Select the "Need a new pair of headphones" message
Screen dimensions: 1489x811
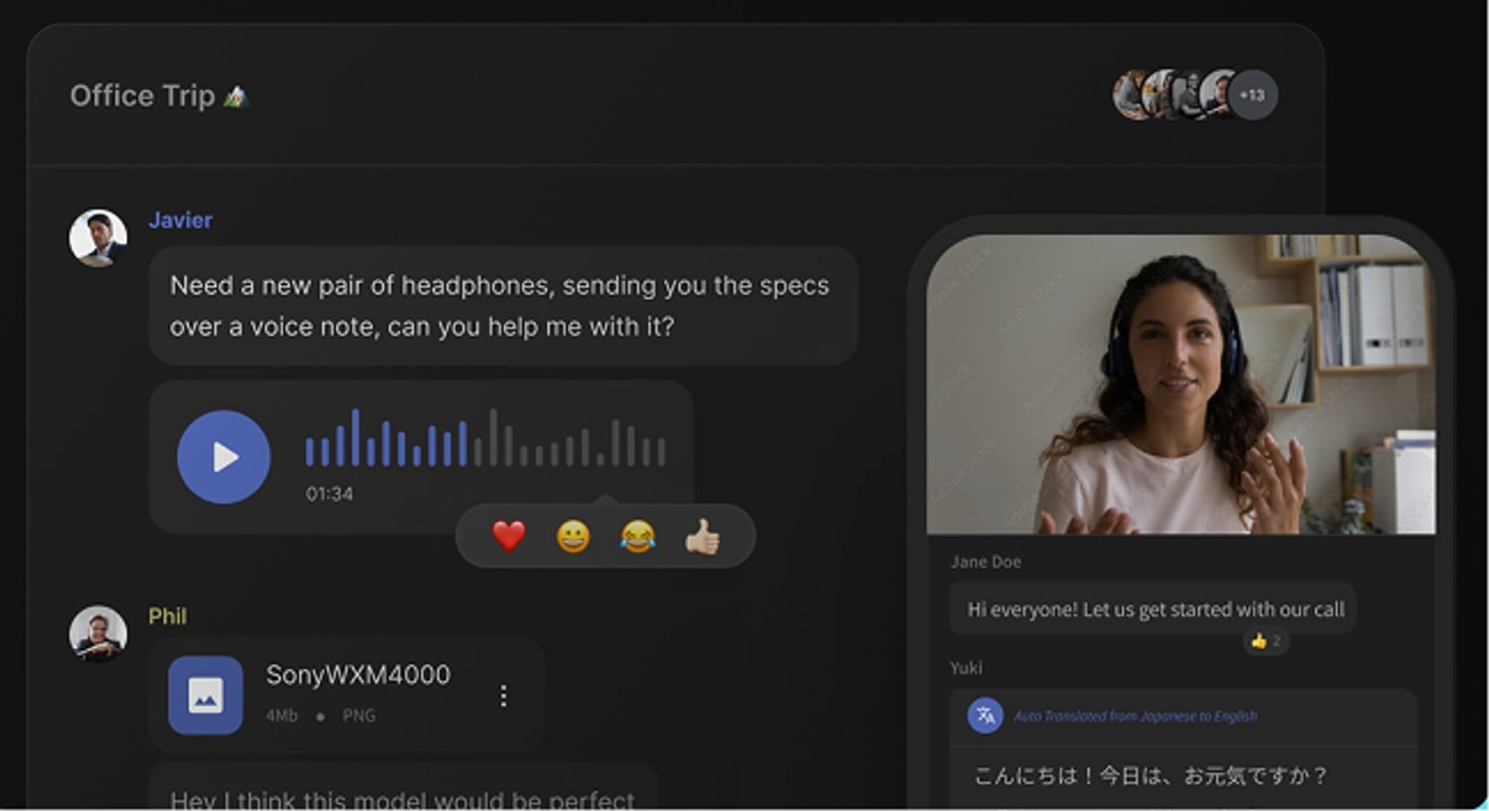coord(503,306)
